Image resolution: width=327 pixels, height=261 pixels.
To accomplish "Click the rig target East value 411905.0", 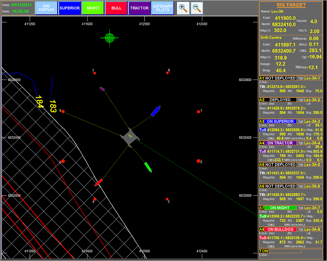I will [285, 18].
